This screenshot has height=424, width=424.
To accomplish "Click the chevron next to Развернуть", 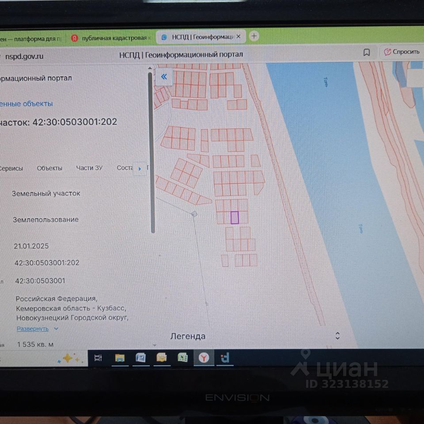I will (56, 329).
